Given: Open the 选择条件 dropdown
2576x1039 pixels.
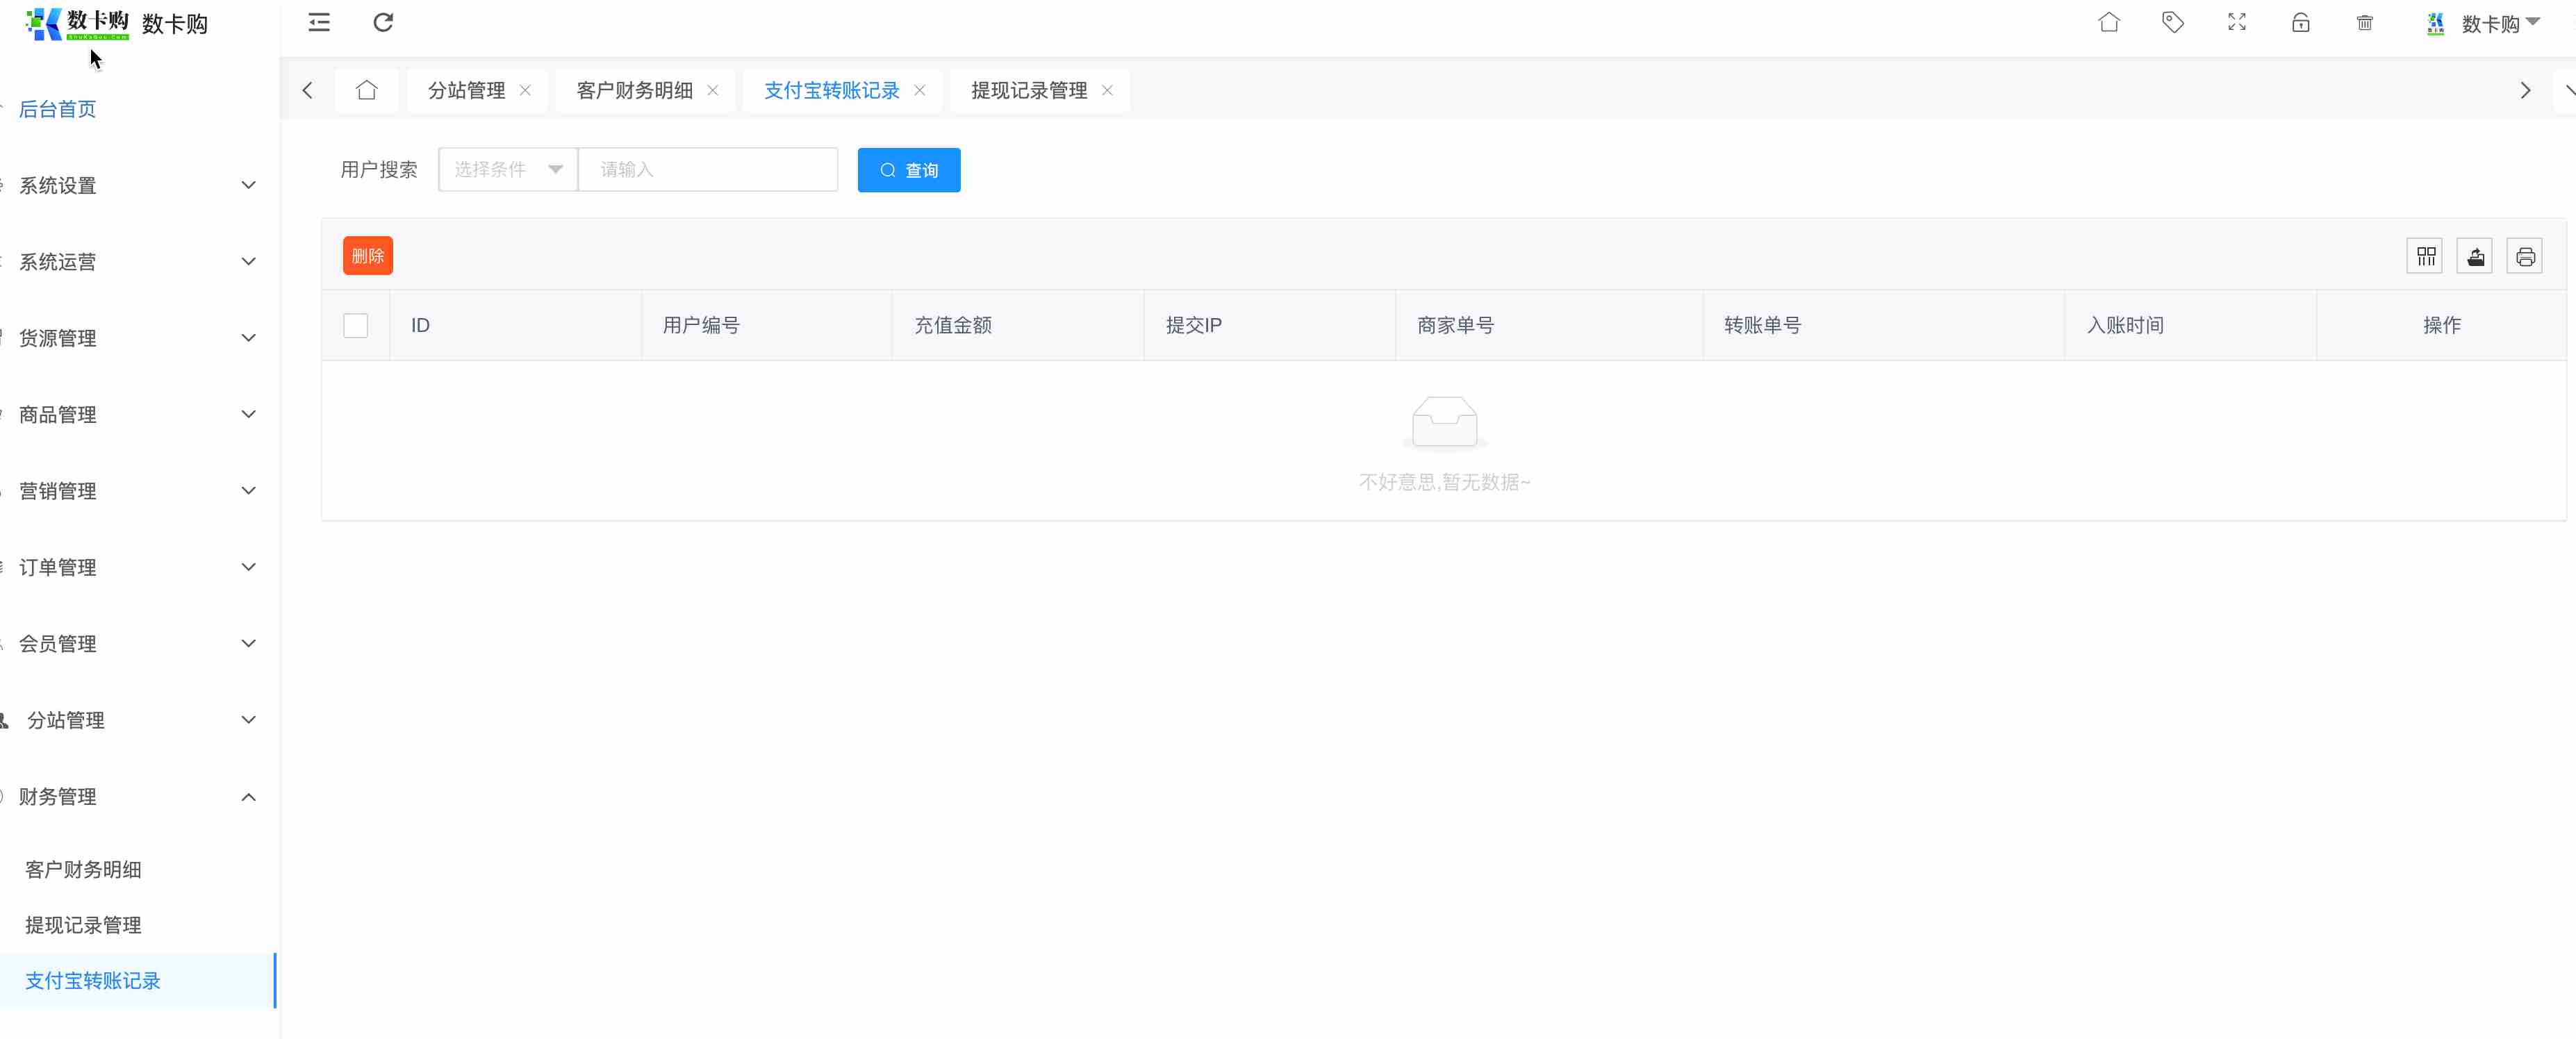Looking at the screenshot, I should (508, 169).
